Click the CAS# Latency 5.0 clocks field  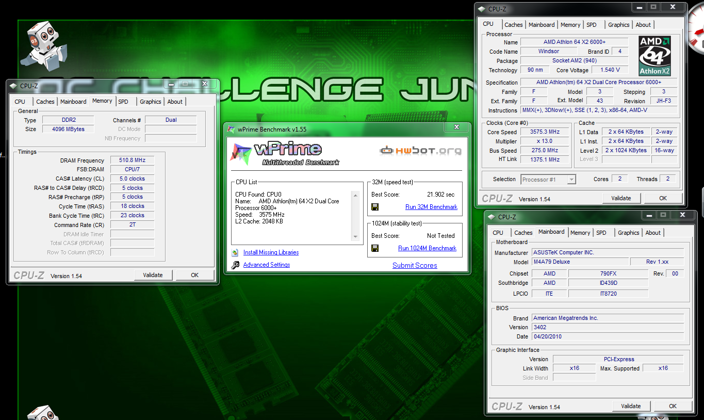132,179
